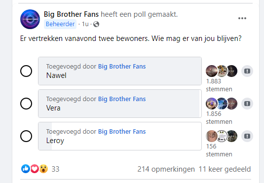Click the wow reaction emoji icon
Image resolution: width=264 pixels, height=183 pixels.
coord(43,169)
